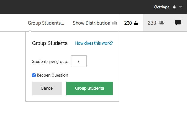The width and height of the screenshot is (187, 136).
Task: Select the 230 submissions count
Action: pos(128,23)
